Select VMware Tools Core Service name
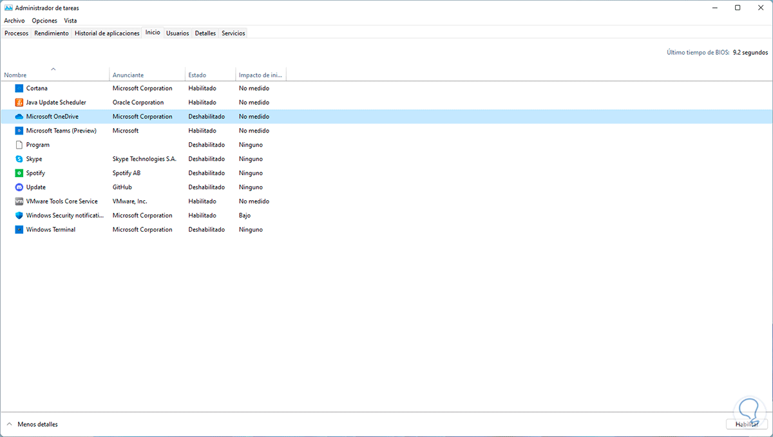 pyautogui.click(x=62, y=201)
